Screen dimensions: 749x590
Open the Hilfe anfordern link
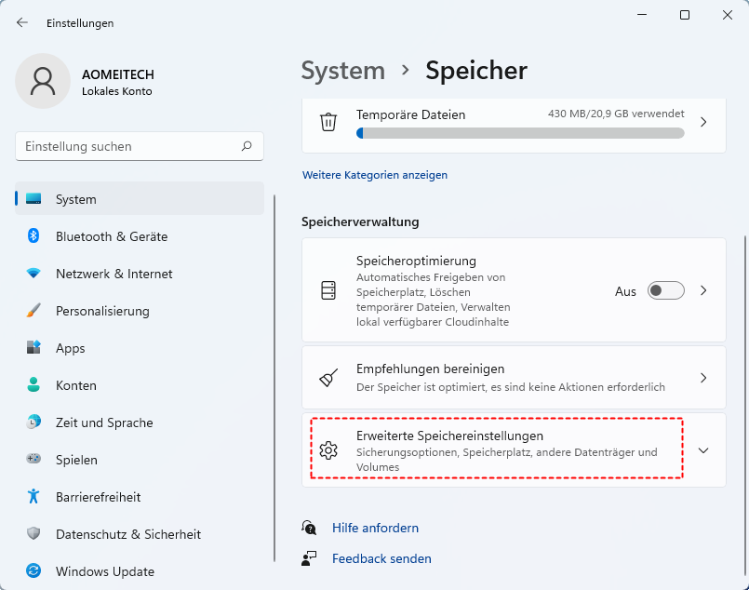click(x=375, y=528)
